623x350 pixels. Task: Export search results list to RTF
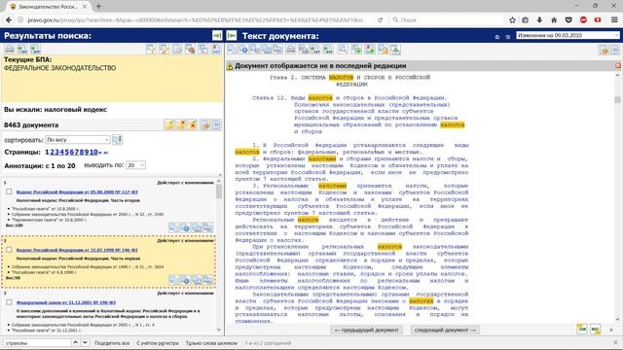pyautogui.click(x=35, y=50)
